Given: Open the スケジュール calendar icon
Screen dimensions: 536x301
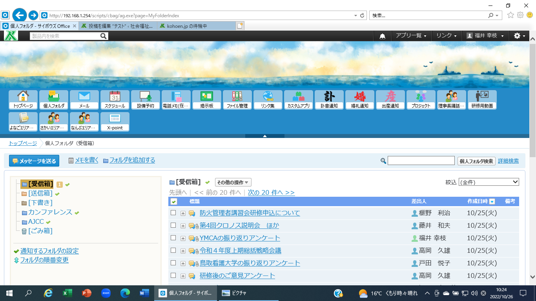Looking at the screenshot, I should click(115, 100).
